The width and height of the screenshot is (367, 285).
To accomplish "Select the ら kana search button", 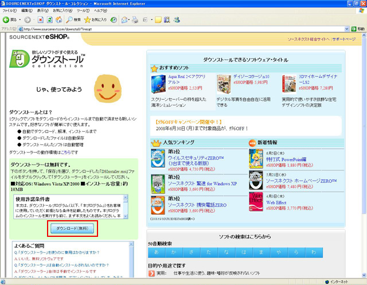I will click(296, 252).
